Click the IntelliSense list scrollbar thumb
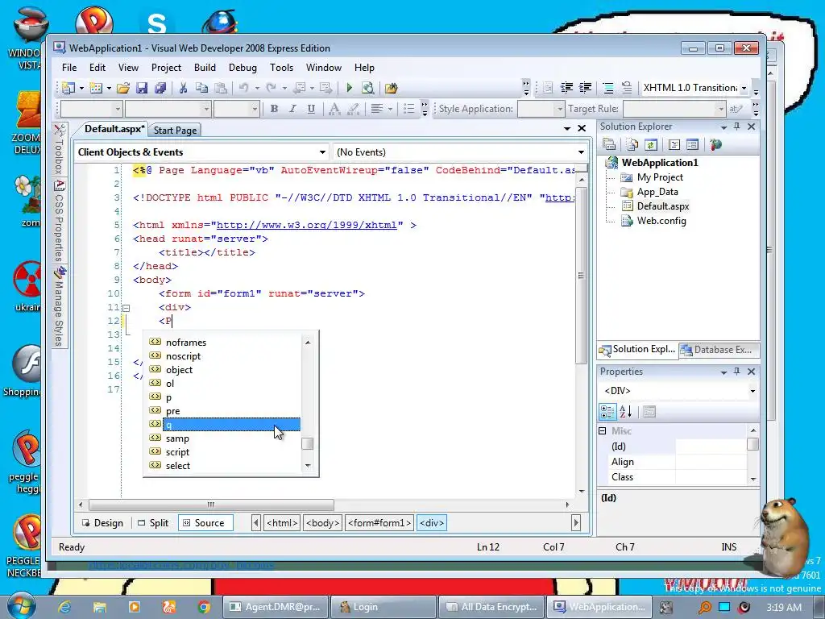Image resolution: width=825 pixels, height=619 pixels. click(x=308, y=444)
